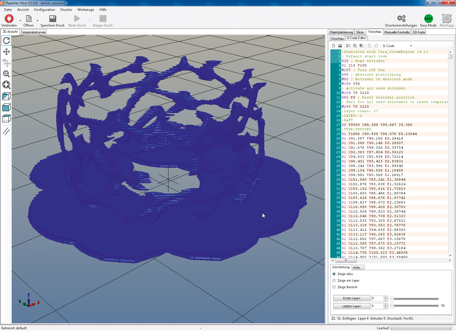Select the 'Zeige Bereich' radio button

click(x=334, y=287)
